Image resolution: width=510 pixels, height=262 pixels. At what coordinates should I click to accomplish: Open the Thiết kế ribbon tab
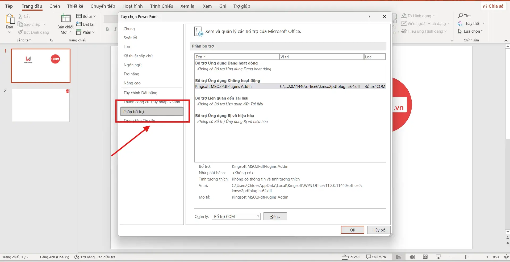coord(75,6)
